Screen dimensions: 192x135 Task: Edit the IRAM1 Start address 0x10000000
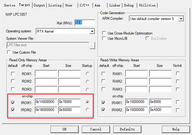pos(136,102)
